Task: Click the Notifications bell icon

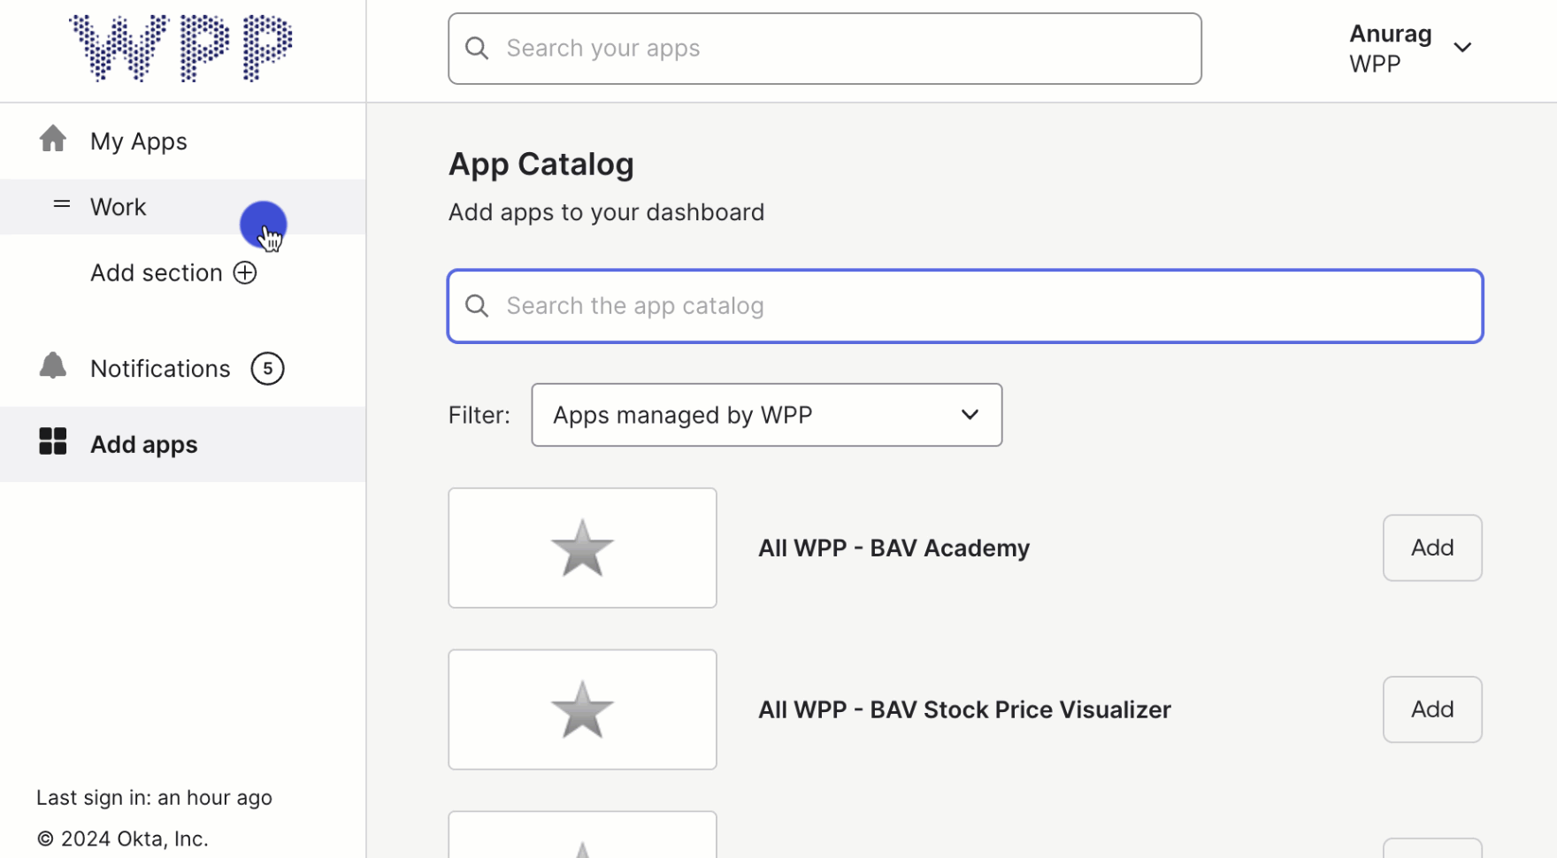Action: point(53,366)
